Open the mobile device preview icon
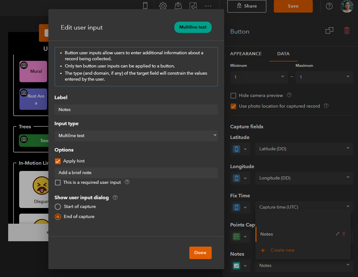The height and width of the screenshot is (277, 358). (145, 6)
